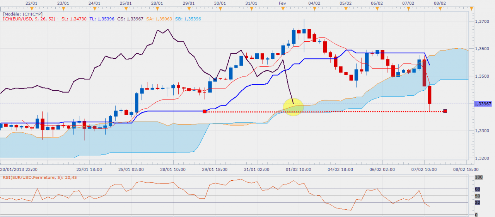
Task: Select the ICH(EUR/USD, 9, 26, 52) indicator label
Action: point(29,19)
